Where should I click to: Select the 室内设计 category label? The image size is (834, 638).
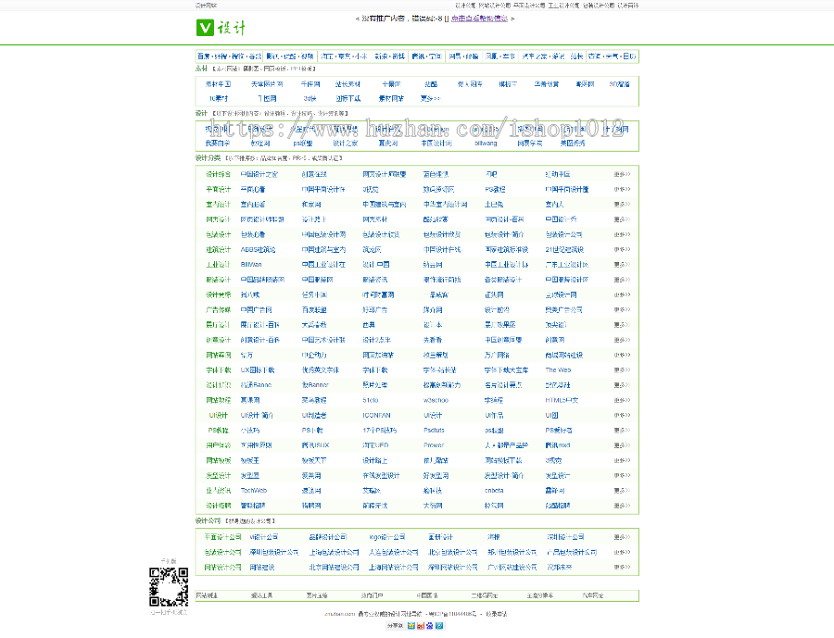(218, 204)
